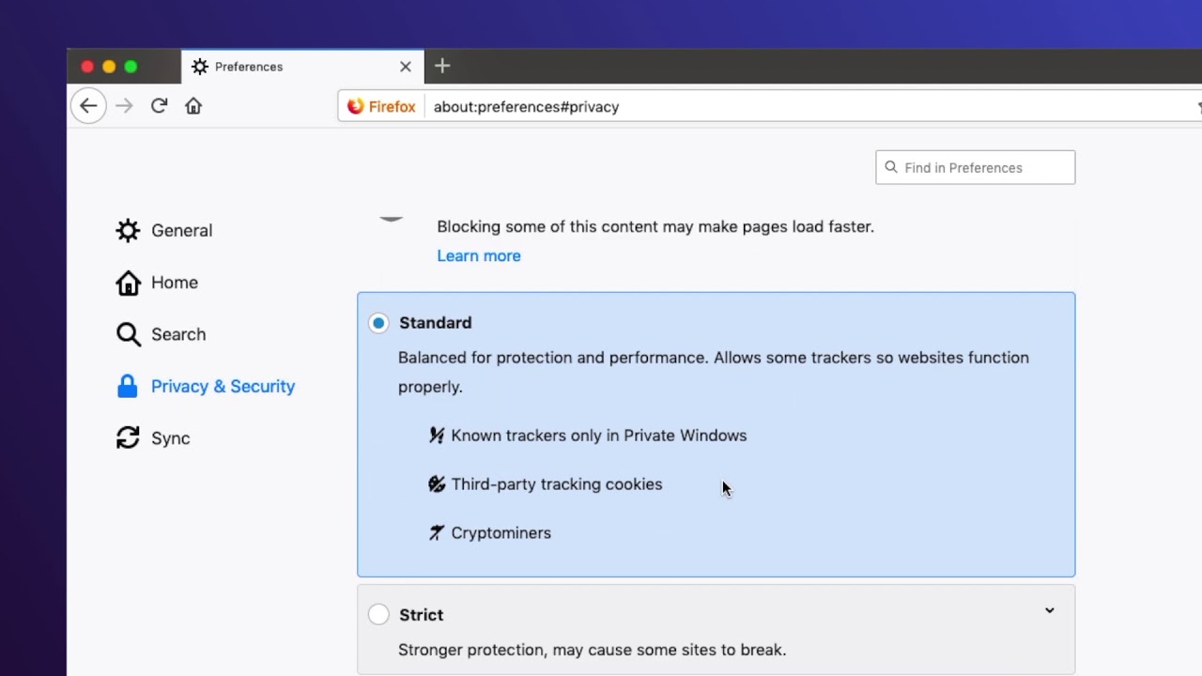Select the Standard protection radio button
This screenshot has height=676, width=1202.
point(378,323)
